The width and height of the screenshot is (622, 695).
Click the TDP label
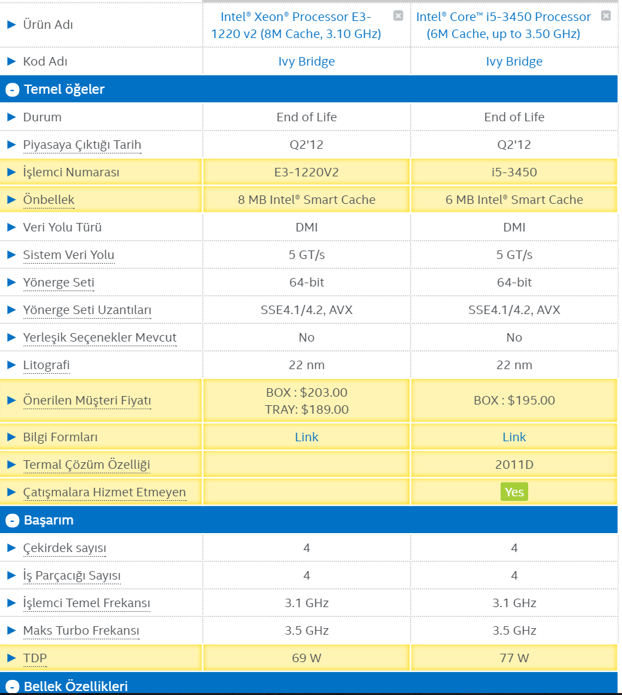[35, 658]
